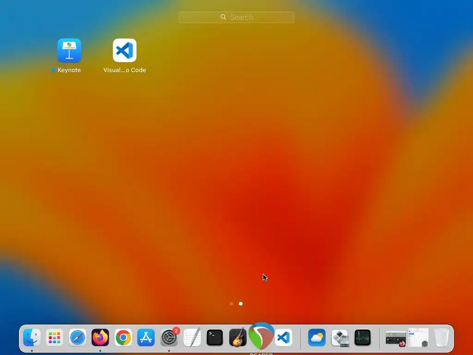The height and width of the screenshot is (355, 473).
Task: Open Visual Studio Code in the Dock
Action: point(284,337)
